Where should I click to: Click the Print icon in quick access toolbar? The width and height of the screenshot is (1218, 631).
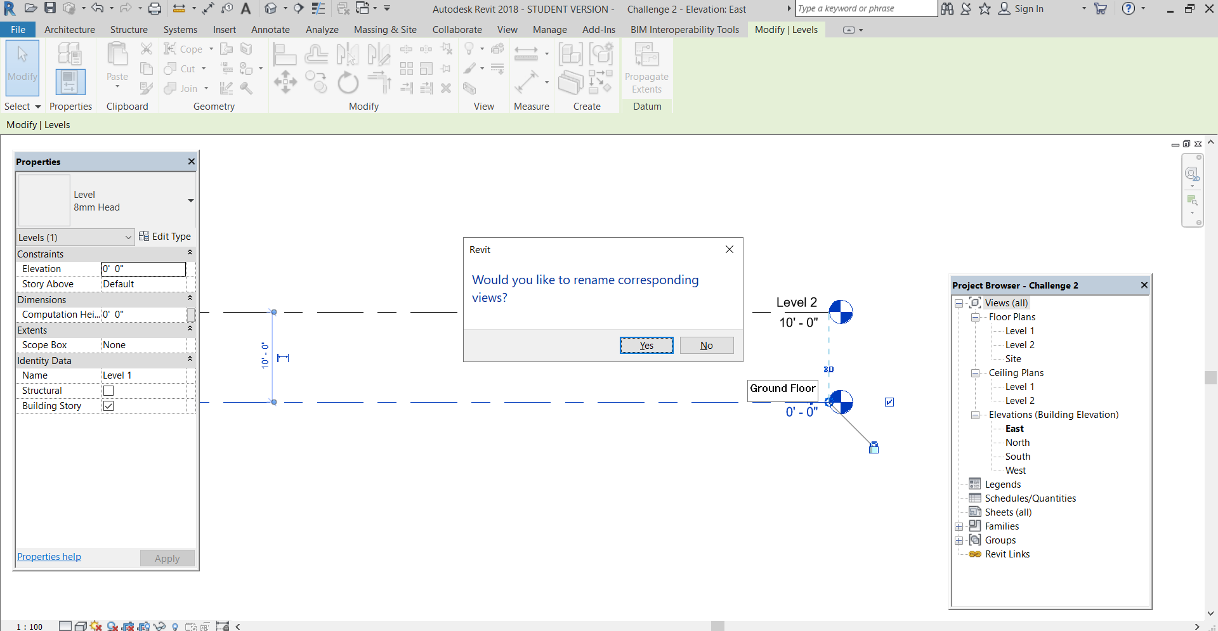pyautogui.click(x=155, y=9)
